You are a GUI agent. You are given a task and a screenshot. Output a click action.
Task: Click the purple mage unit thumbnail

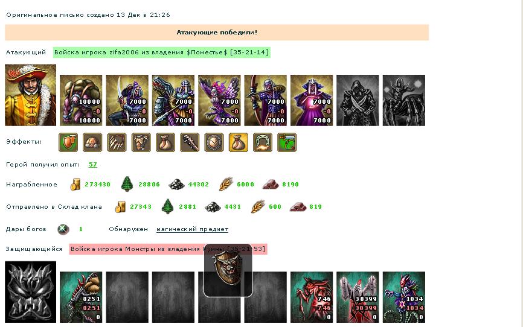point(312,100)
